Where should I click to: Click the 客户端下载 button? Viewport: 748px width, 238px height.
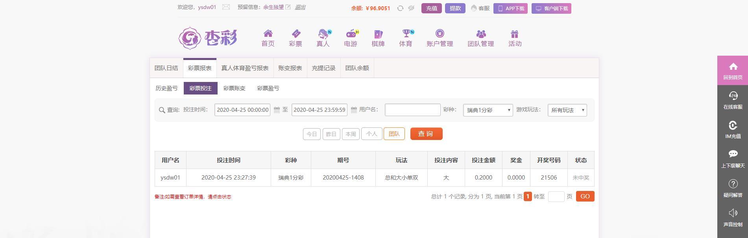pos(551,9)
